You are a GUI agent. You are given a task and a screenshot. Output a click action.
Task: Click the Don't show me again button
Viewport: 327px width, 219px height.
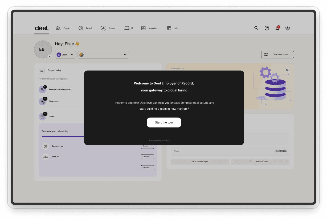pyautogui.click(x=200, y=162)
